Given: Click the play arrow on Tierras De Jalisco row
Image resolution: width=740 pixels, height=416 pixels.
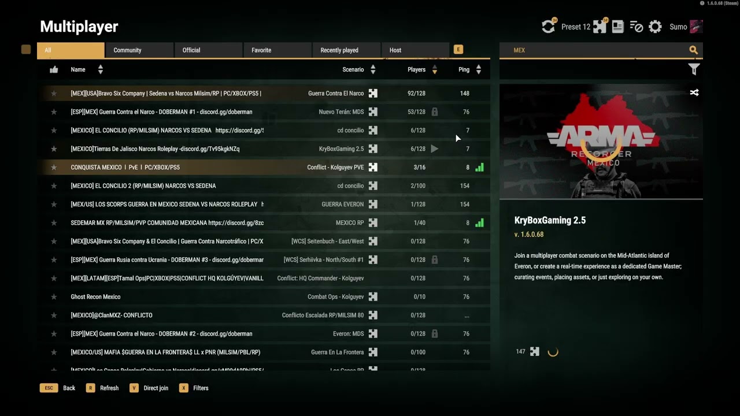Looking at the screenshot, I should [x=434, y=148].
